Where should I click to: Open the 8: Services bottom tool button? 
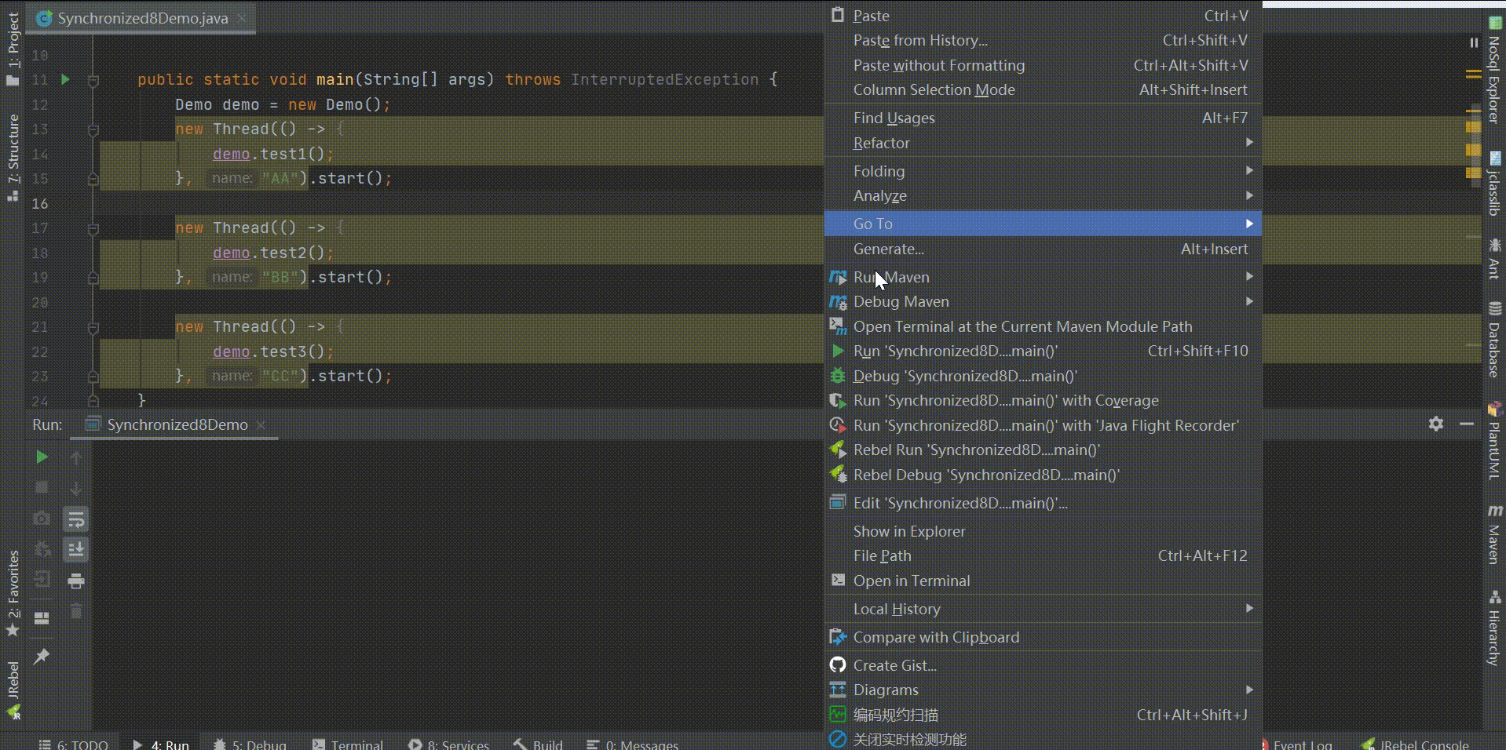449,745
